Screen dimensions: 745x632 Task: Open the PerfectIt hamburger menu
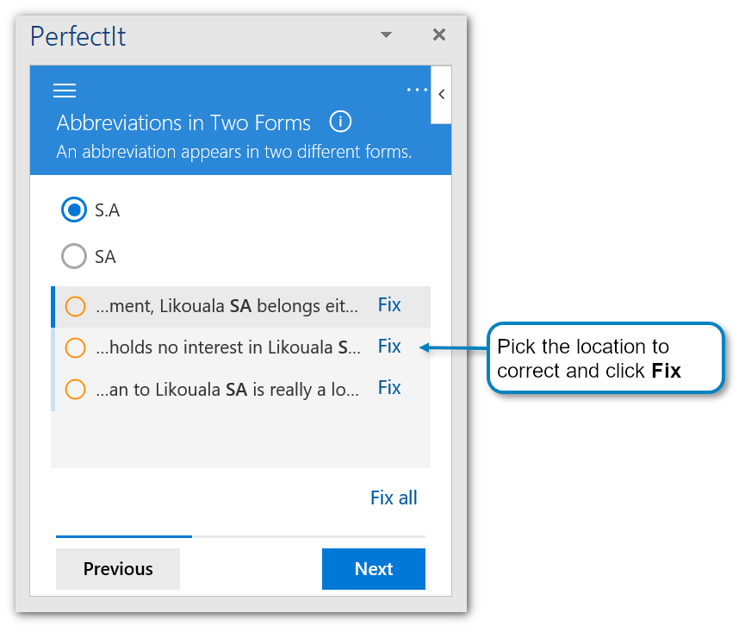65,91
